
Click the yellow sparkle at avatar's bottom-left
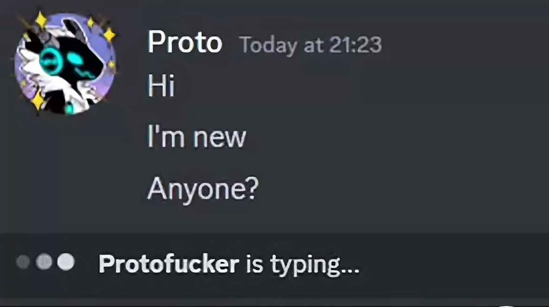(x=38, y=99)
